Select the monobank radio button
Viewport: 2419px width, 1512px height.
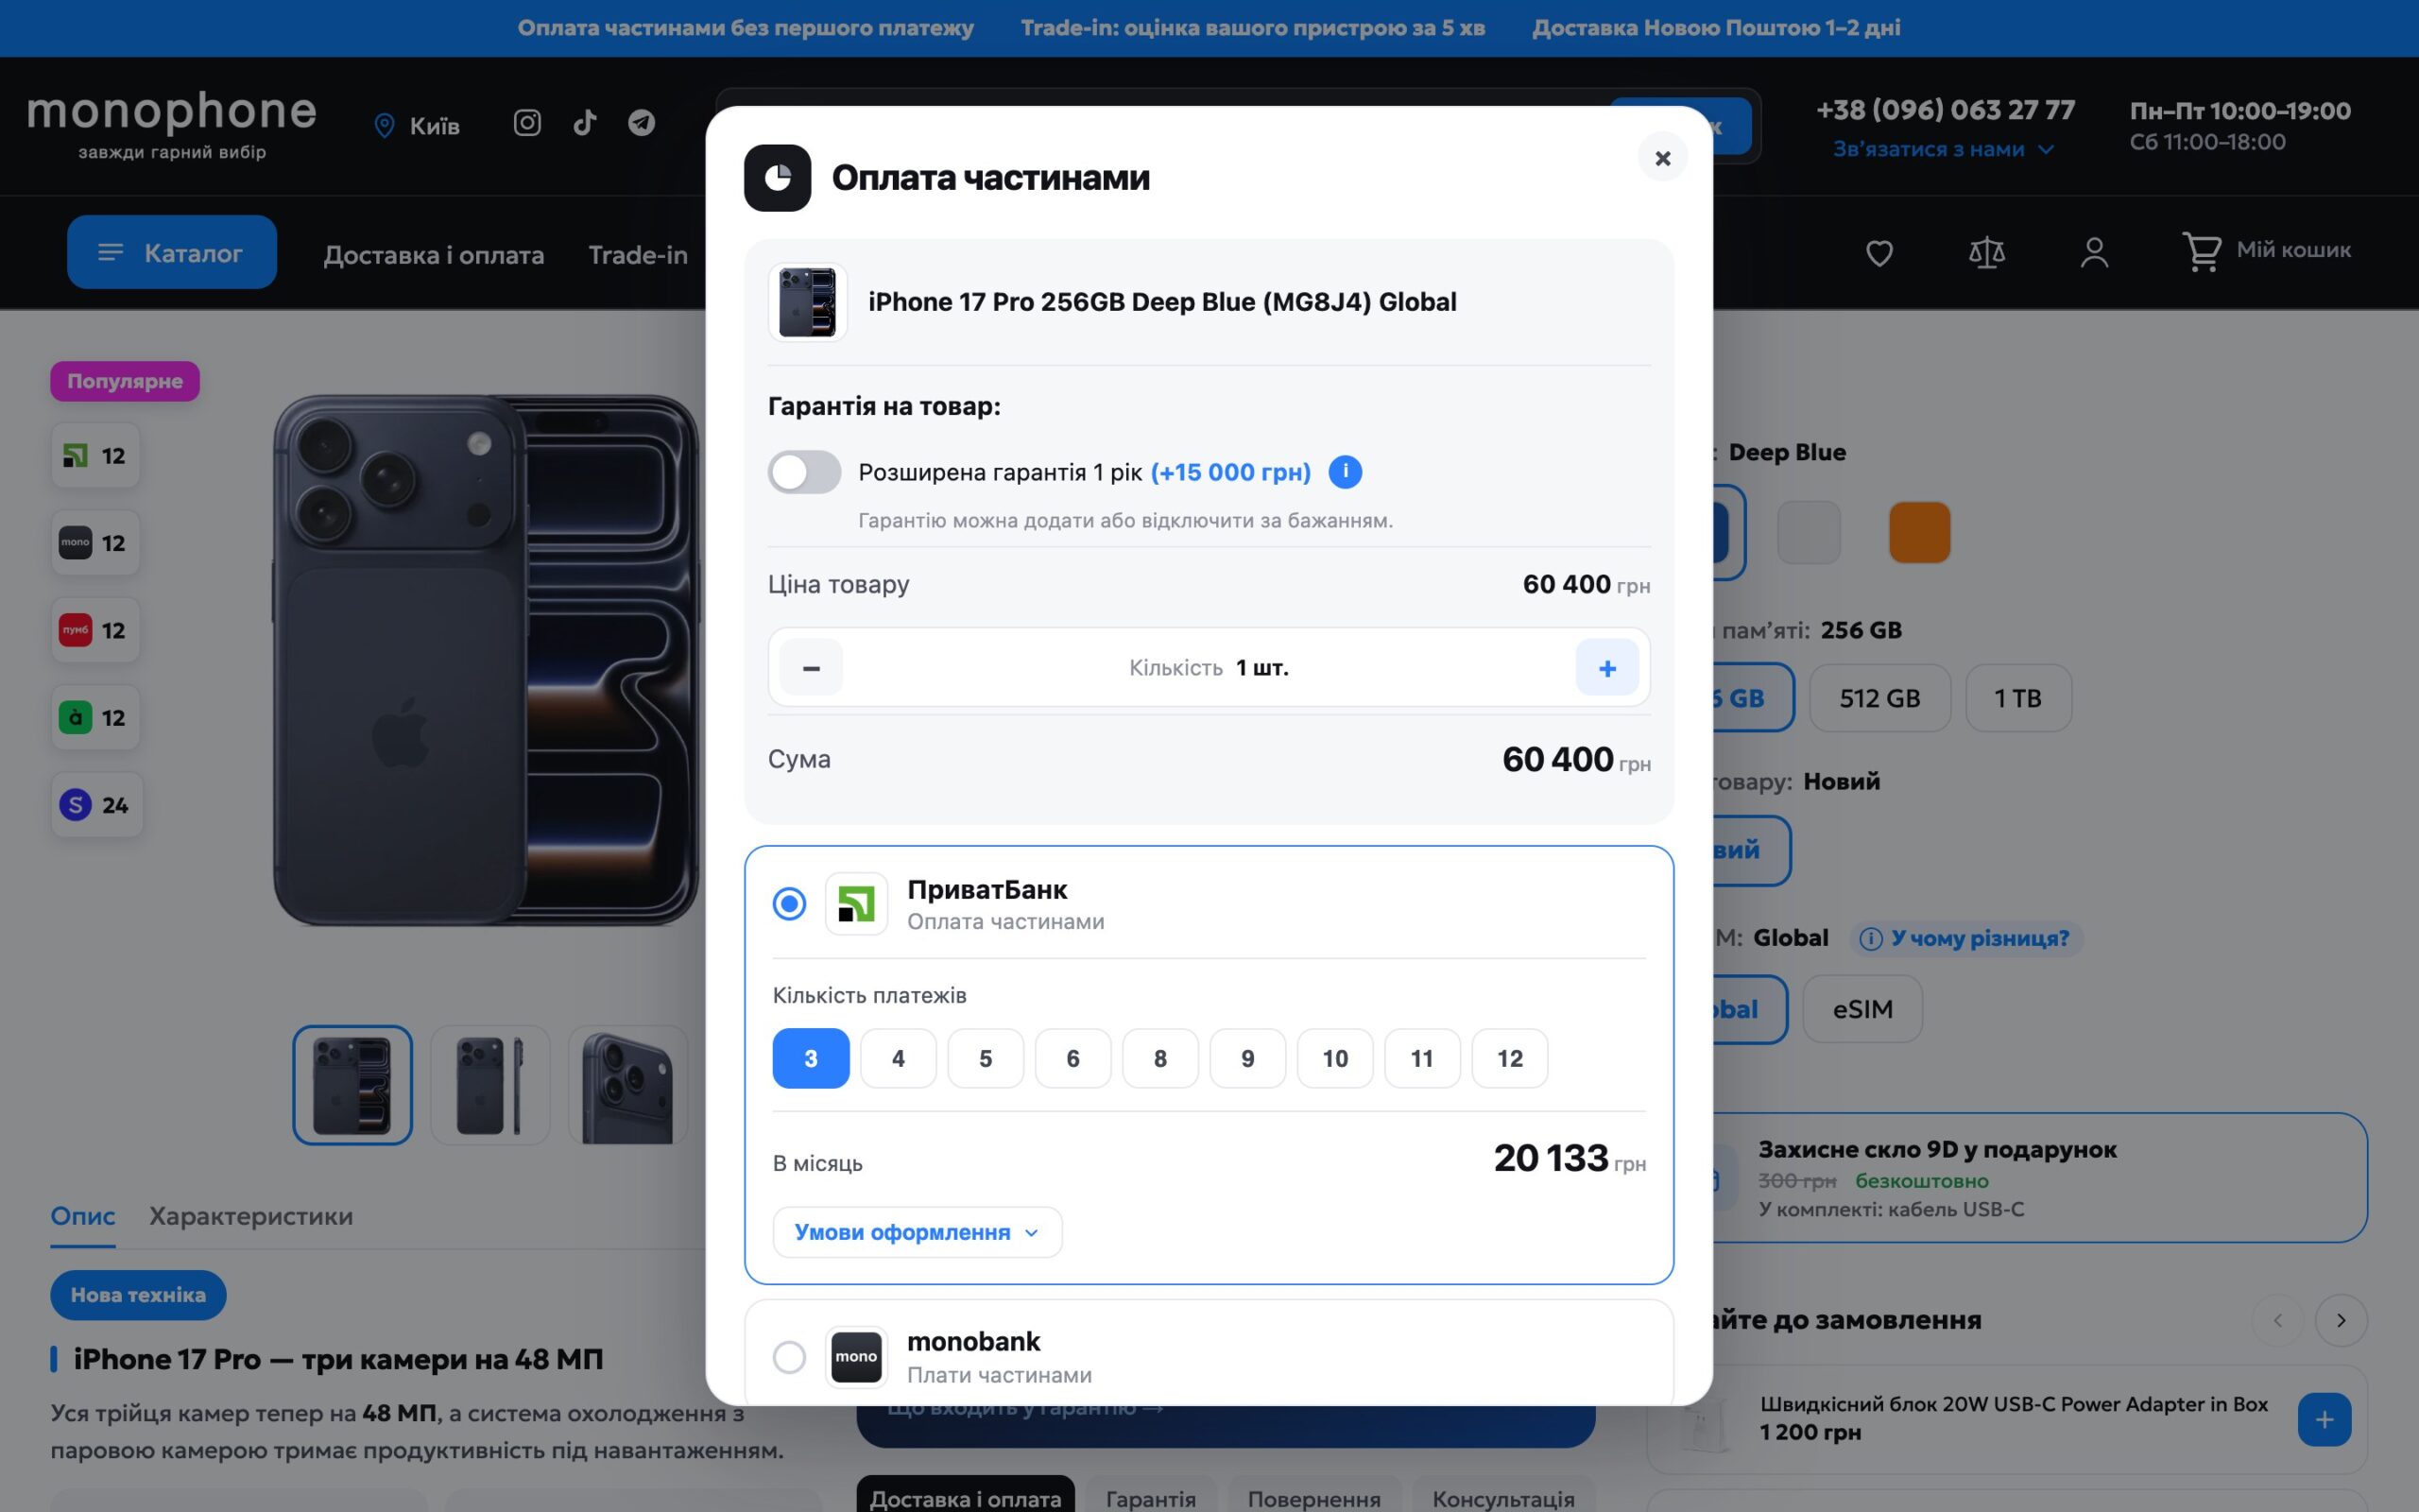click(790, 1357)
